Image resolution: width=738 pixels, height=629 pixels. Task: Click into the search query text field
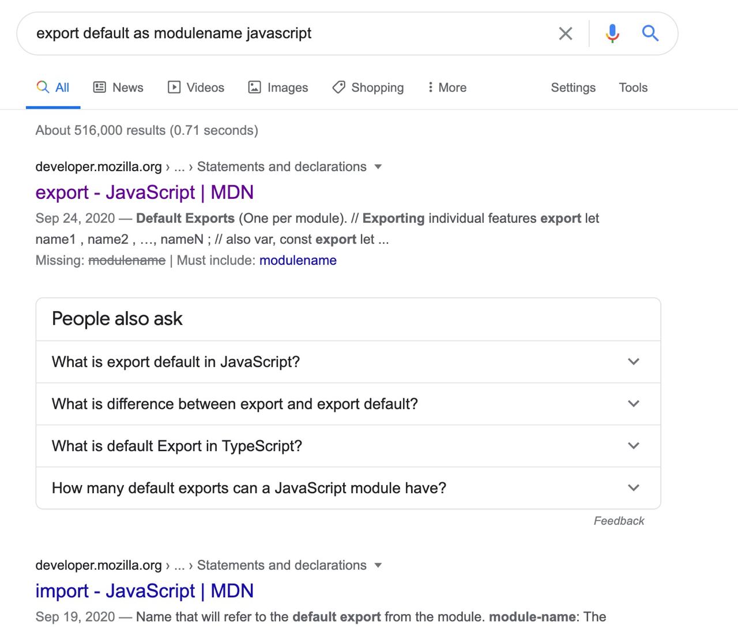[x=288, y=33]
